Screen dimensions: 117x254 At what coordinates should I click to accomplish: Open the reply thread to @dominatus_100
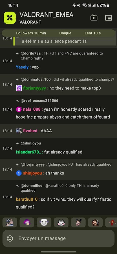(65, 80)
